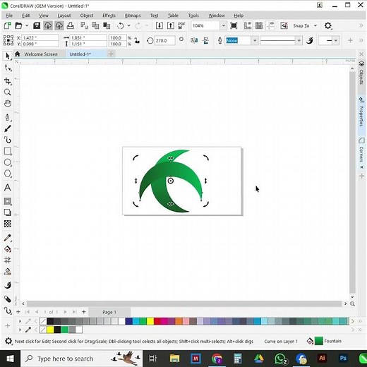This screenshot has height=367, width=367.
Task: Select the Zoom tool in toolbox
Action: pyautogui.click(x=8, y=92)
